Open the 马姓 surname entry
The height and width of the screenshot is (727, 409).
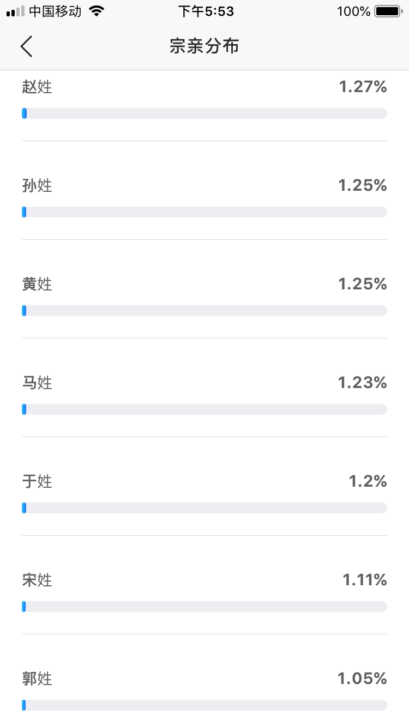[x=37, y=383]
